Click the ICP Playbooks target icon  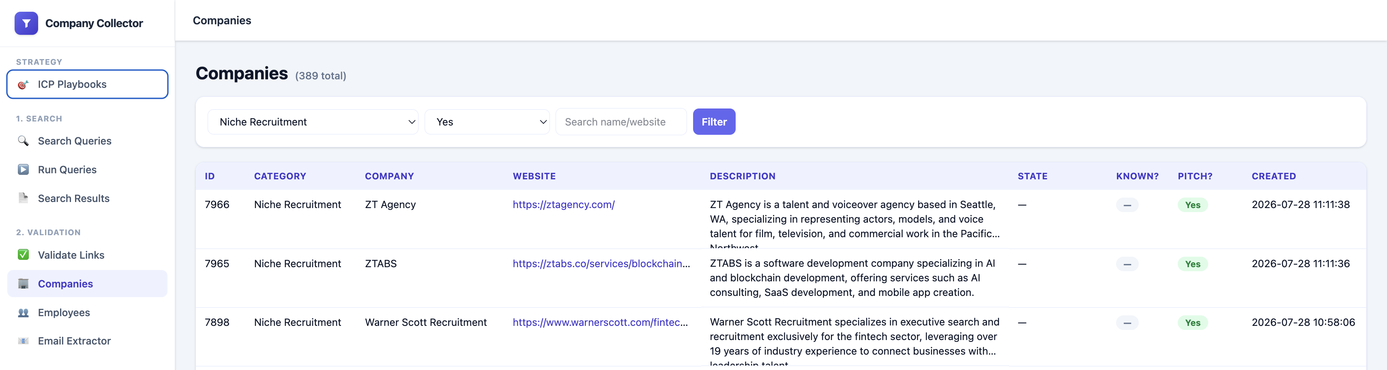point(23,85)
